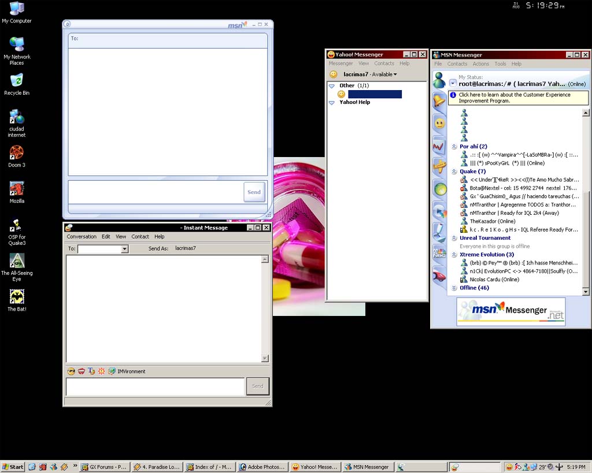Select the ciudad internet shortcut
The height and width of the screenshot is (473, 592).
pyautogui.click(x=17, y=124)
